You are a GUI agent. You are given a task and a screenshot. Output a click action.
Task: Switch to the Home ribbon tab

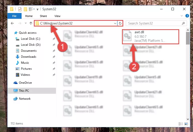point(29,16)
